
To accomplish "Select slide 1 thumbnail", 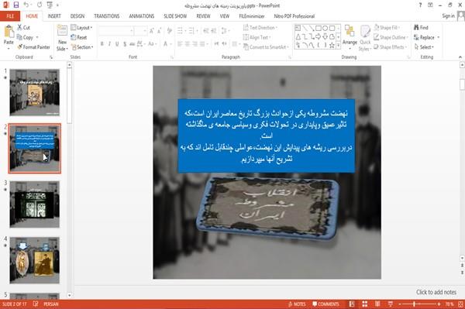I will 35,92.
